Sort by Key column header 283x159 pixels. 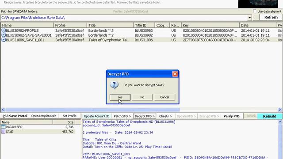(210, 25)
